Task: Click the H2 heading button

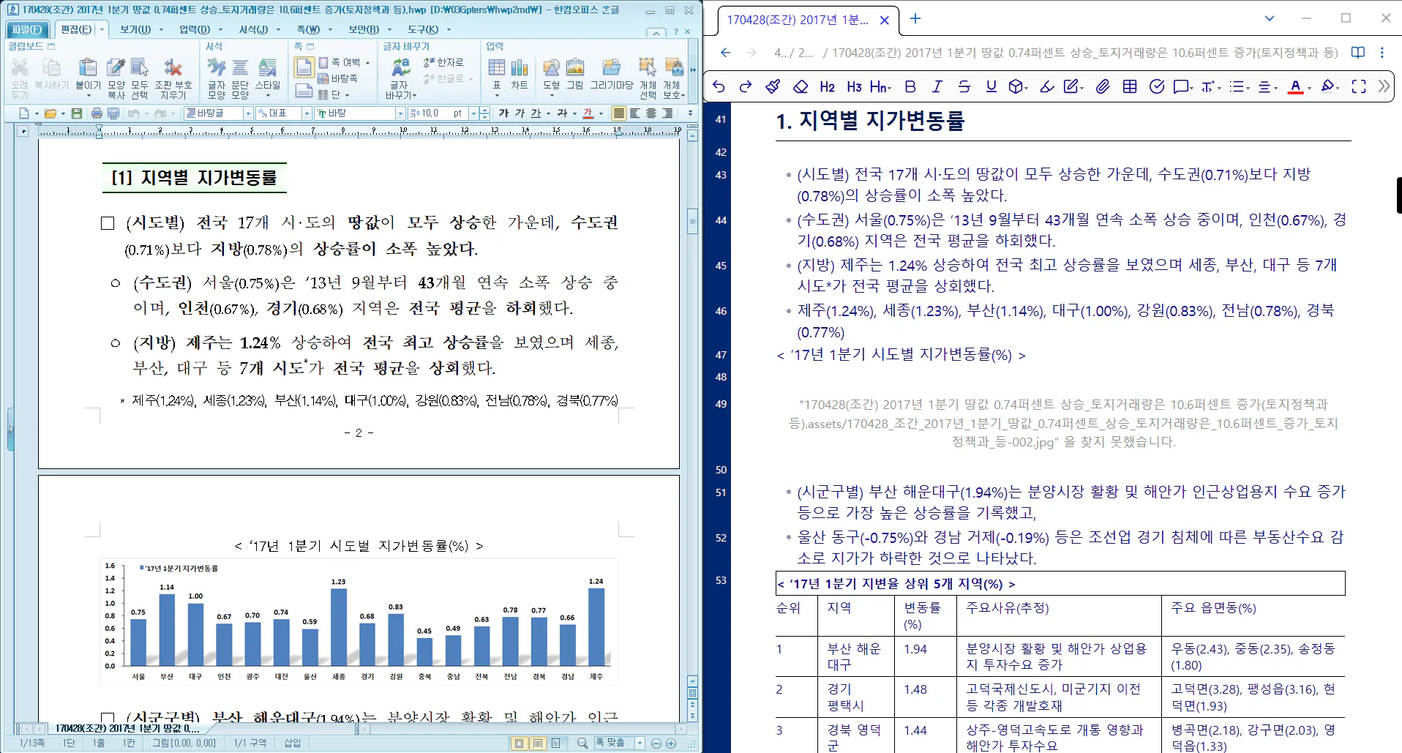Action: (x=828, y=86)
